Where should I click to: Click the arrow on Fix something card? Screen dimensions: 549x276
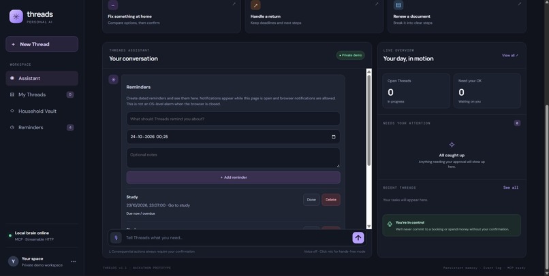click(x=234, y=4)
